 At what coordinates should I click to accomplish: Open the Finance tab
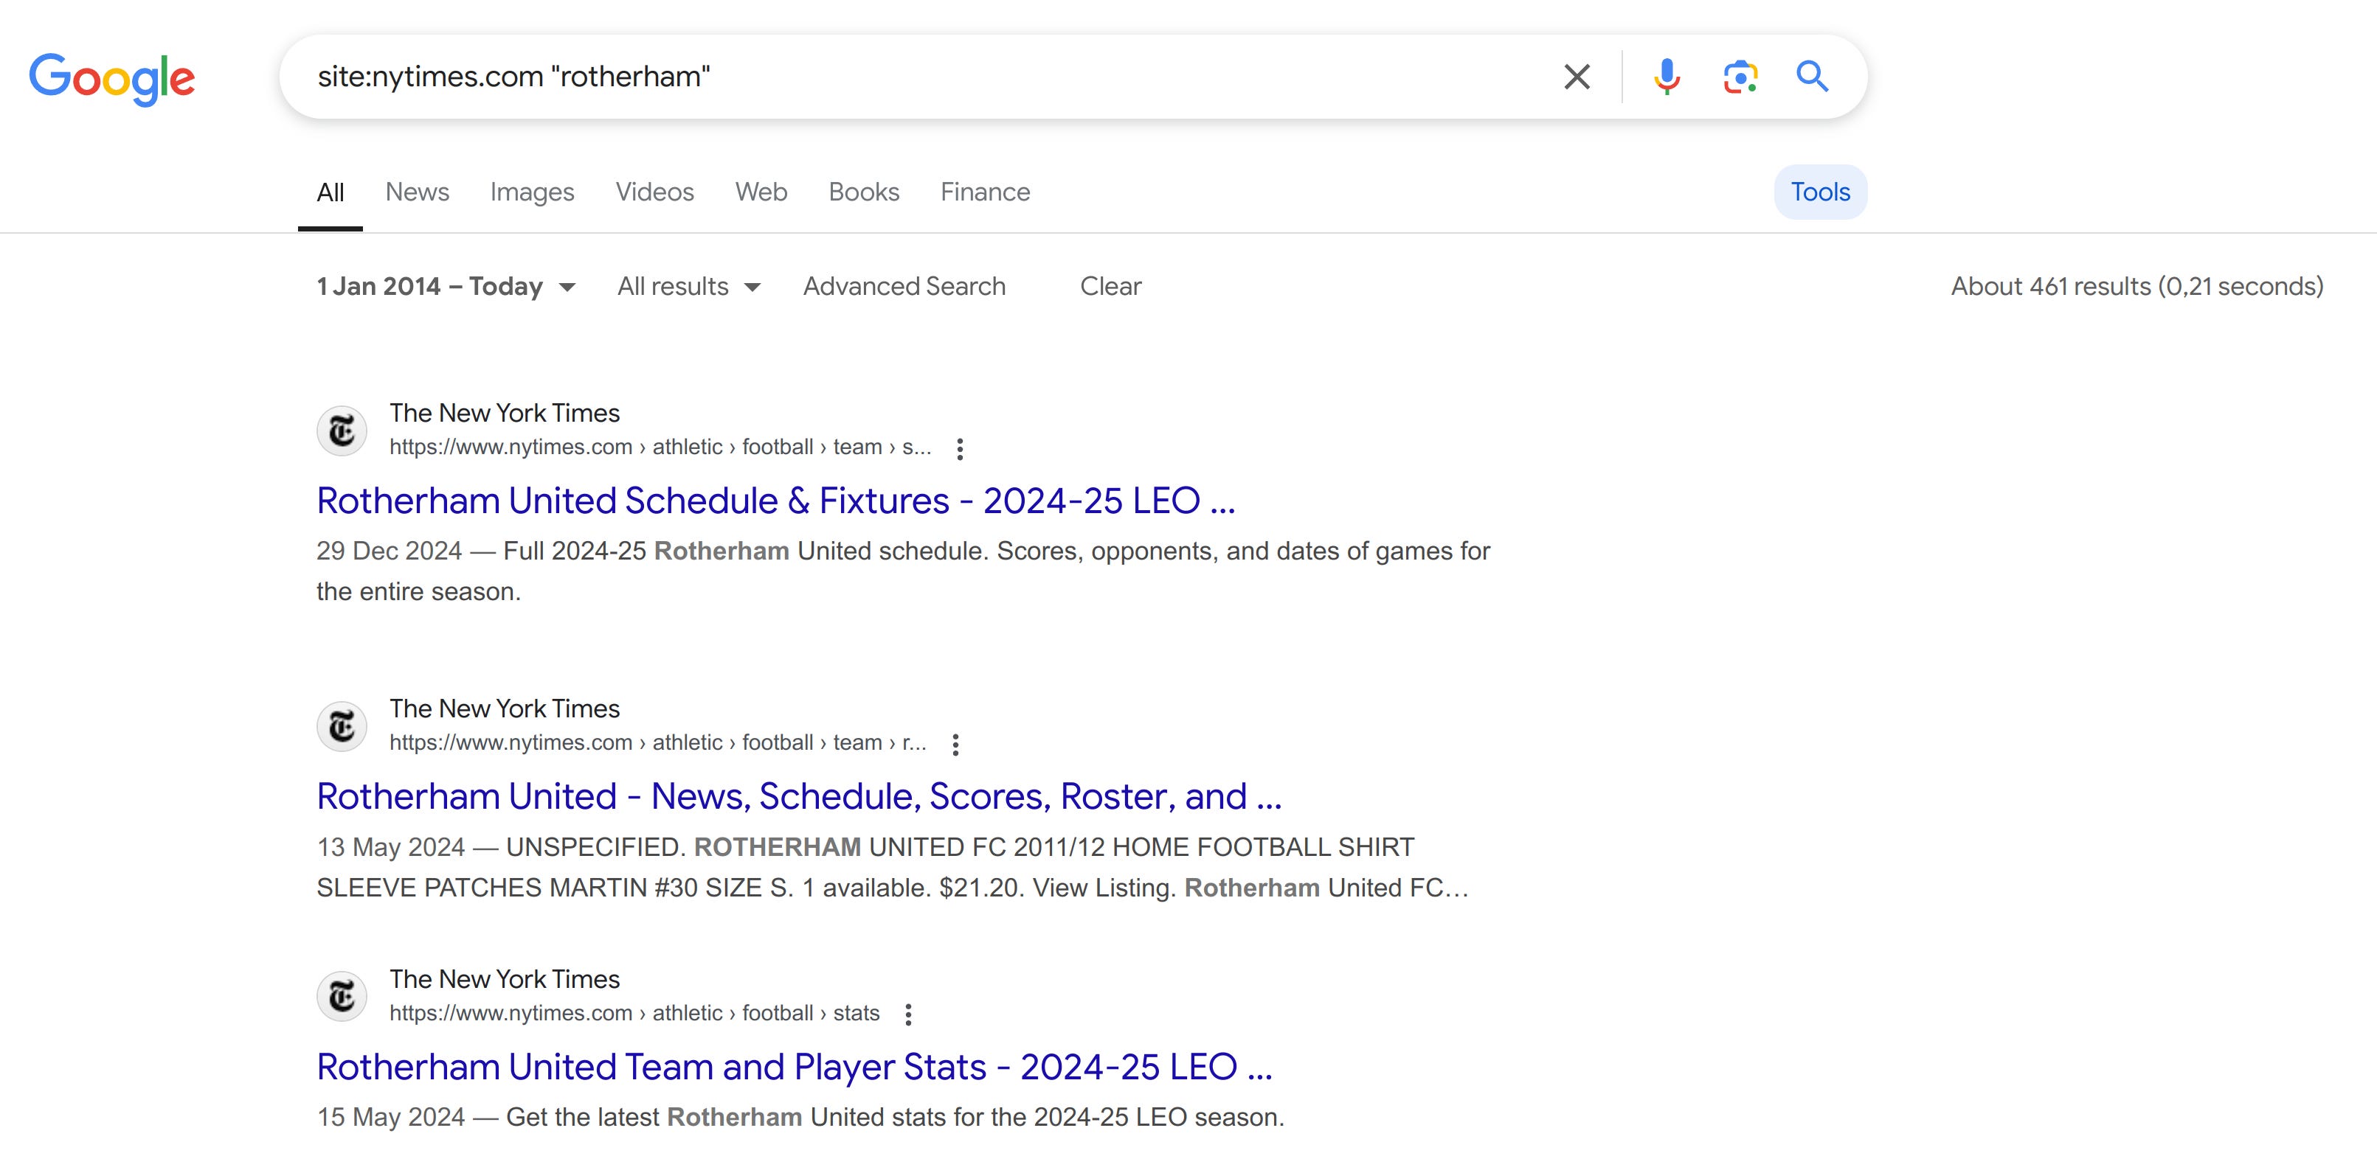(985, 192)
